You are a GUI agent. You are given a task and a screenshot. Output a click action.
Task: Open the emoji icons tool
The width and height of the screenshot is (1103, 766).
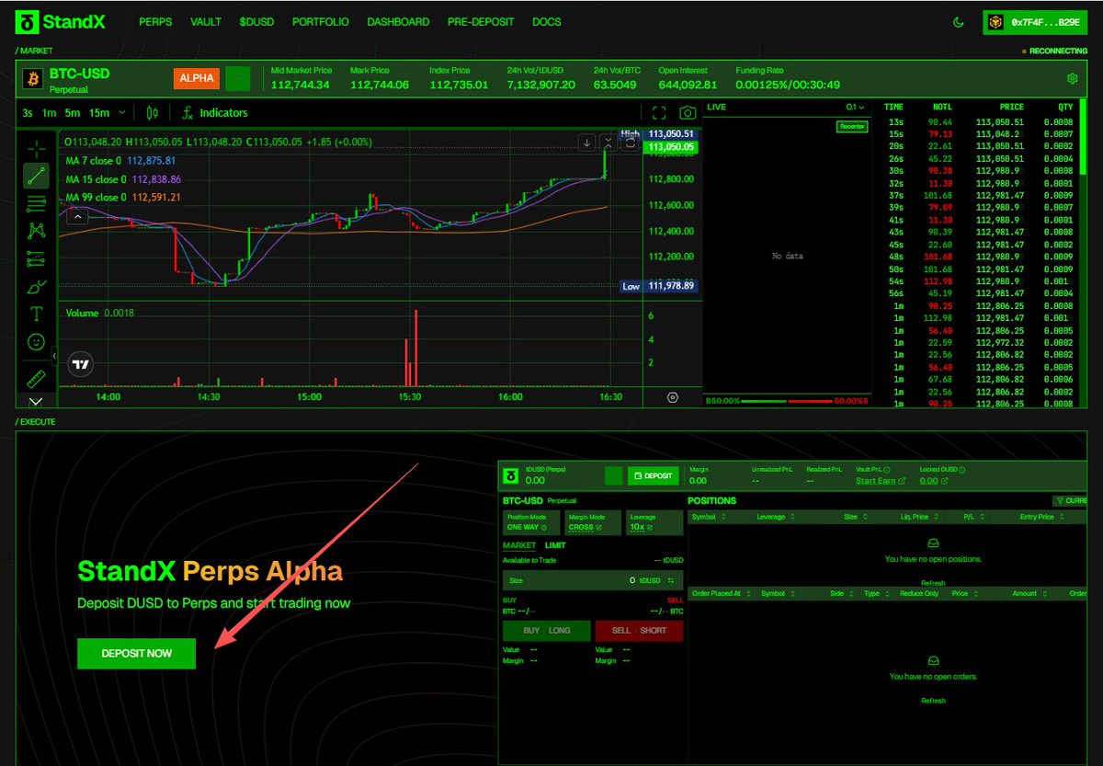(36, 341)
